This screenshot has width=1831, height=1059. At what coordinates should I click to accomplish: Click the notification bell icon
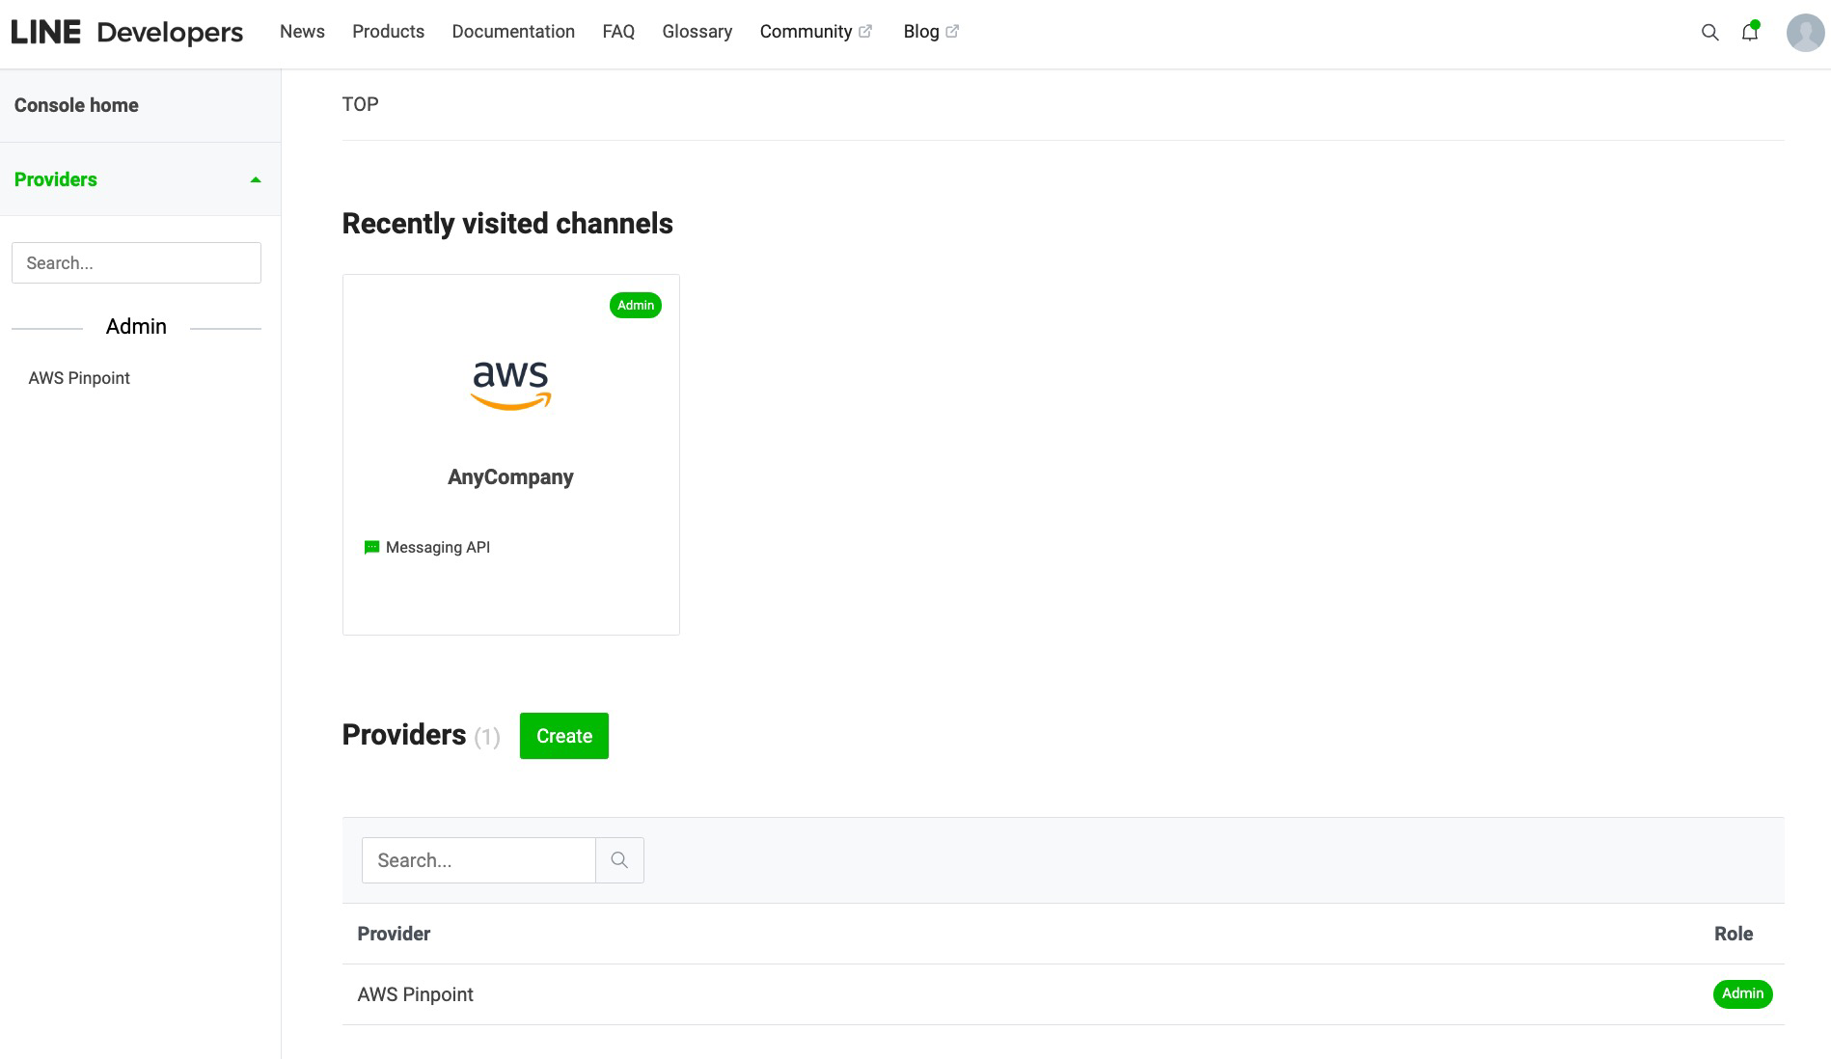click(x=1749, y=32)
